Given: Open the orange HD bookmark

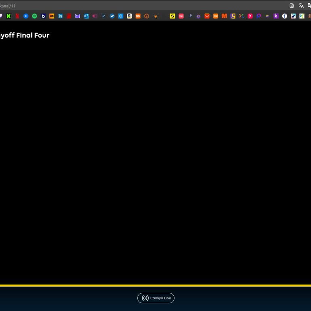Looking at the screenshot, I should pos(52,16).
